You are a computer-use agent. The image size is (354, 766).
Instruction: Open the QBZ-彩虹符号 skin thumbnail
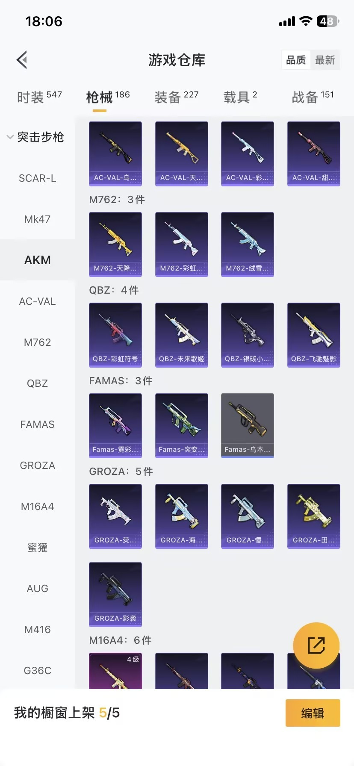click(115, 335)
